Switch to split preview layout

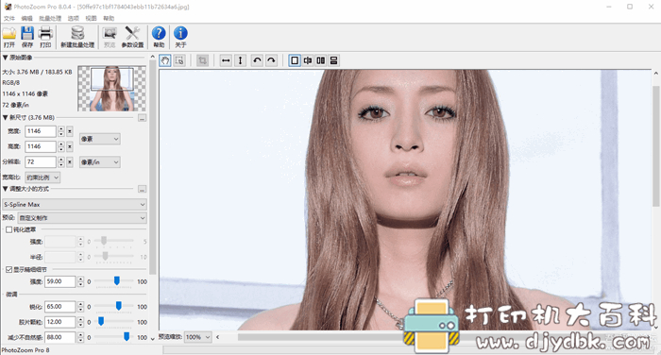coord(308,60)
